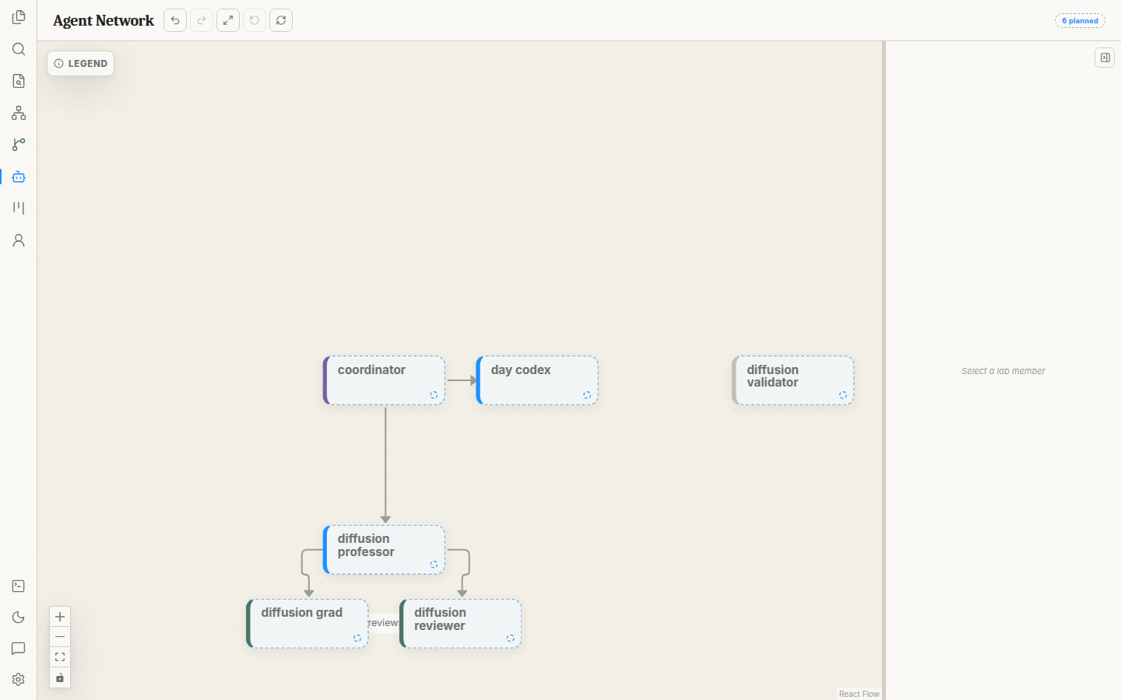Open the settings gear icon
The height and width of the screenshot is (700, 1121).
click(x=19, y=680)
